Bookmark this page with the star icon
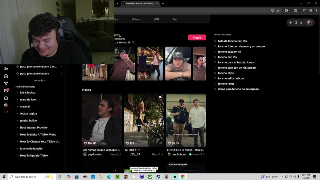This screenshot has height=180, width=320. tap(278, 10)
